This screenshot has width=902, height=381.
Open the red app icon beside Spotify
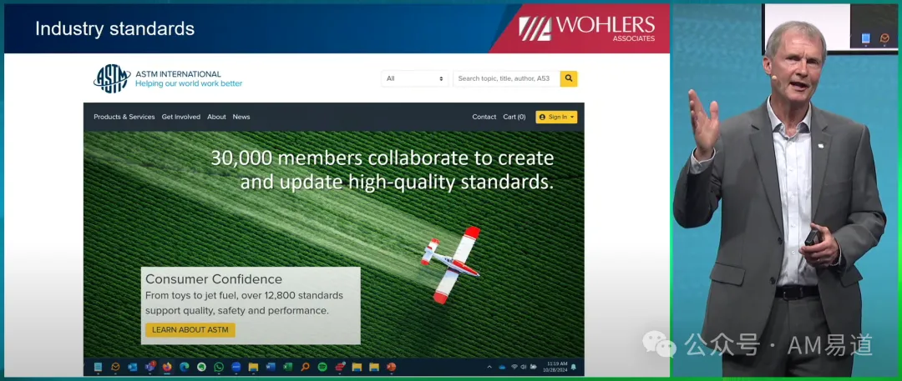339,367
